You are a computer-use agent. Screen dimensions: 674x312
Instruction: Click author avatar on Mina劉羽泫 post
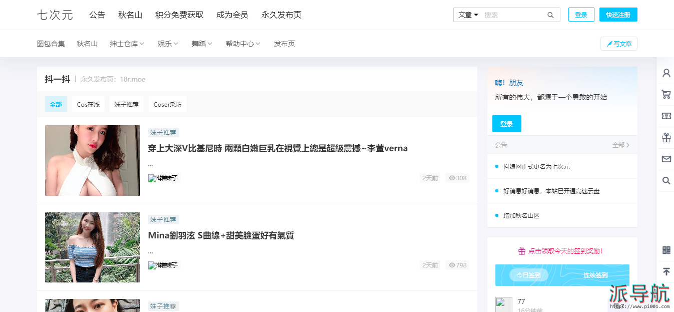(152, 265)
